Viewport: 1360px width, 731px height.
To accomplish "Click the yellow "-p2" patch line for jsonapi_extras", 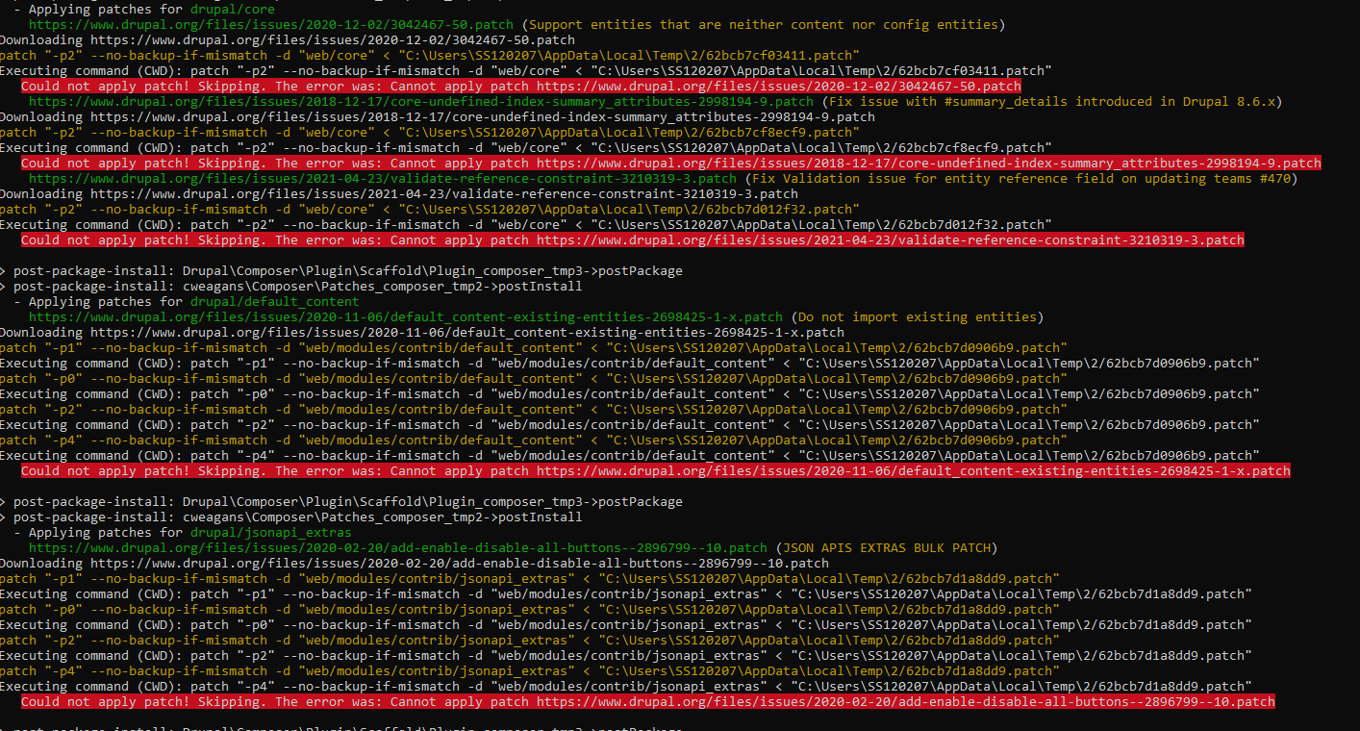I will coord(530,640).
